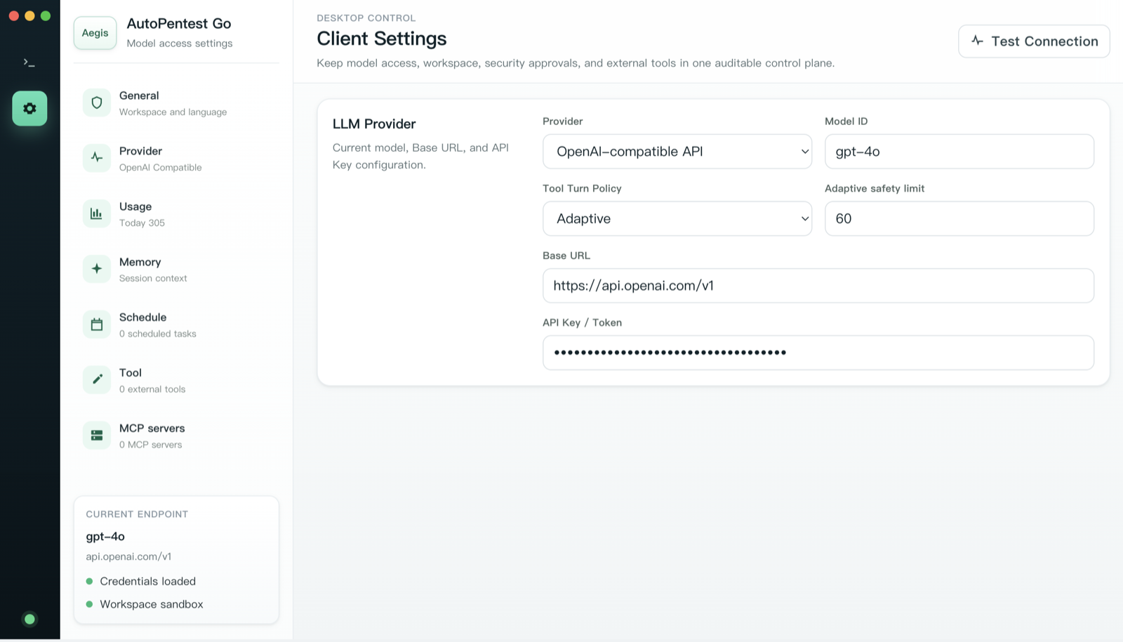Focus the Base URL input field
Screen dimensions: 1123x642
[818, 286]
